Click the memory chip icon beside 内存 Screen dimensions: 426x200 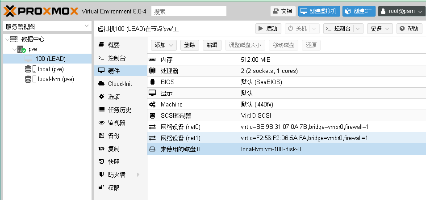point(152,60)
